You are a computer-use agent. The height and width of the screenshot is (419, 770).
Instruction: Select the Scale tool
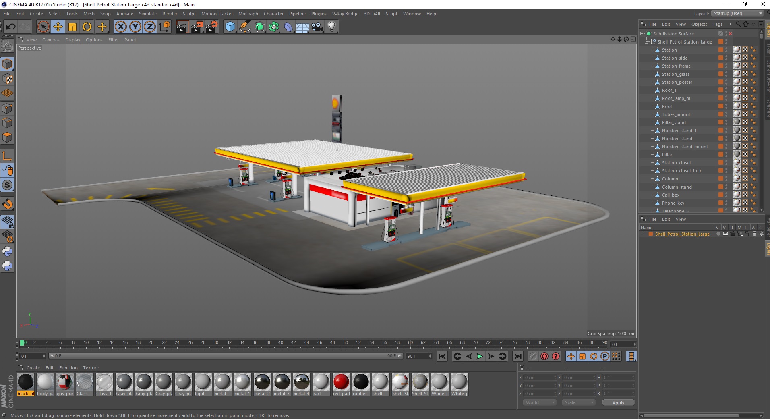tap(72, 27)
